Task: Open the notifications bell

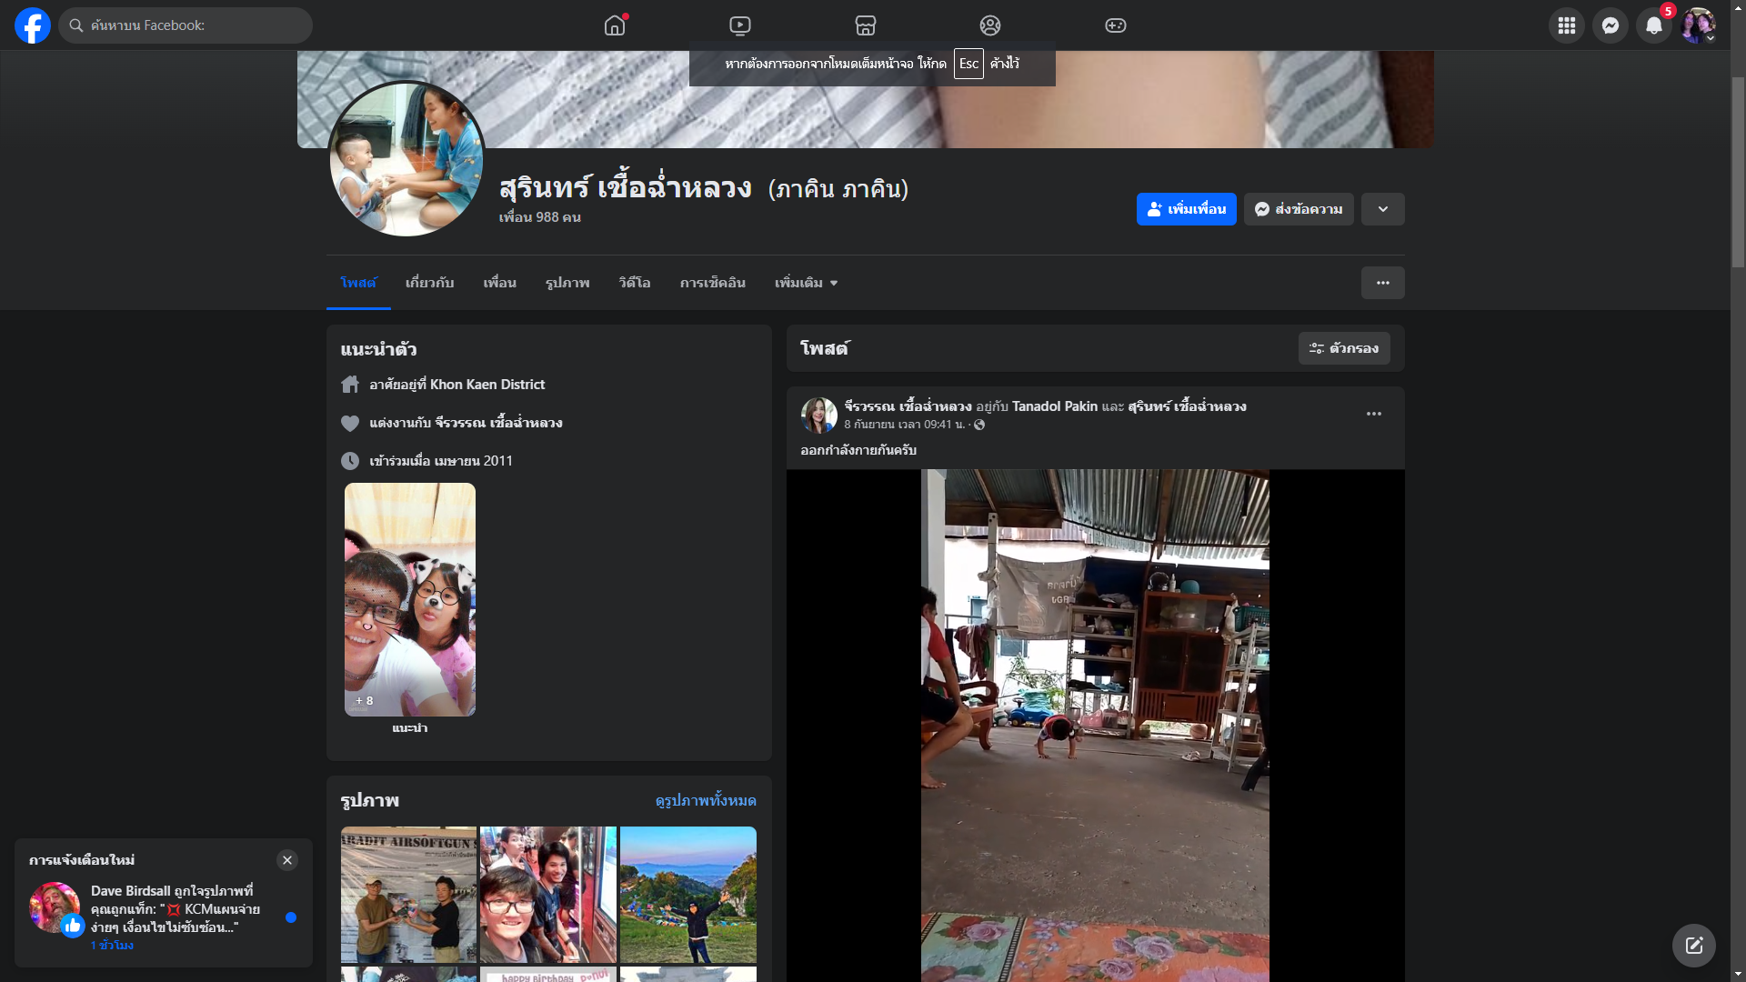Action: (x=1654, y=25)
